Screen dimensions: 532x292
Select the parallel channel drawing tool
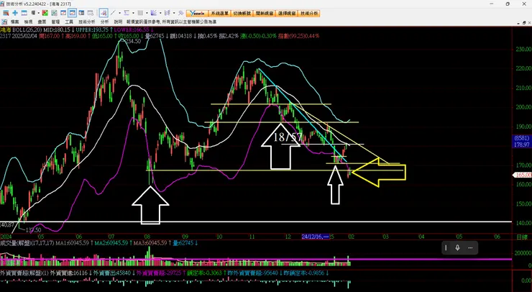[x=168, y=13]
